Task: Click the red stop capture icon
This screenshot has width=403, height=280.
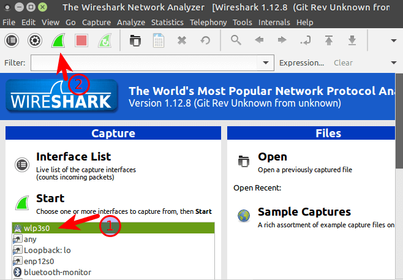Action: point(81,41)
